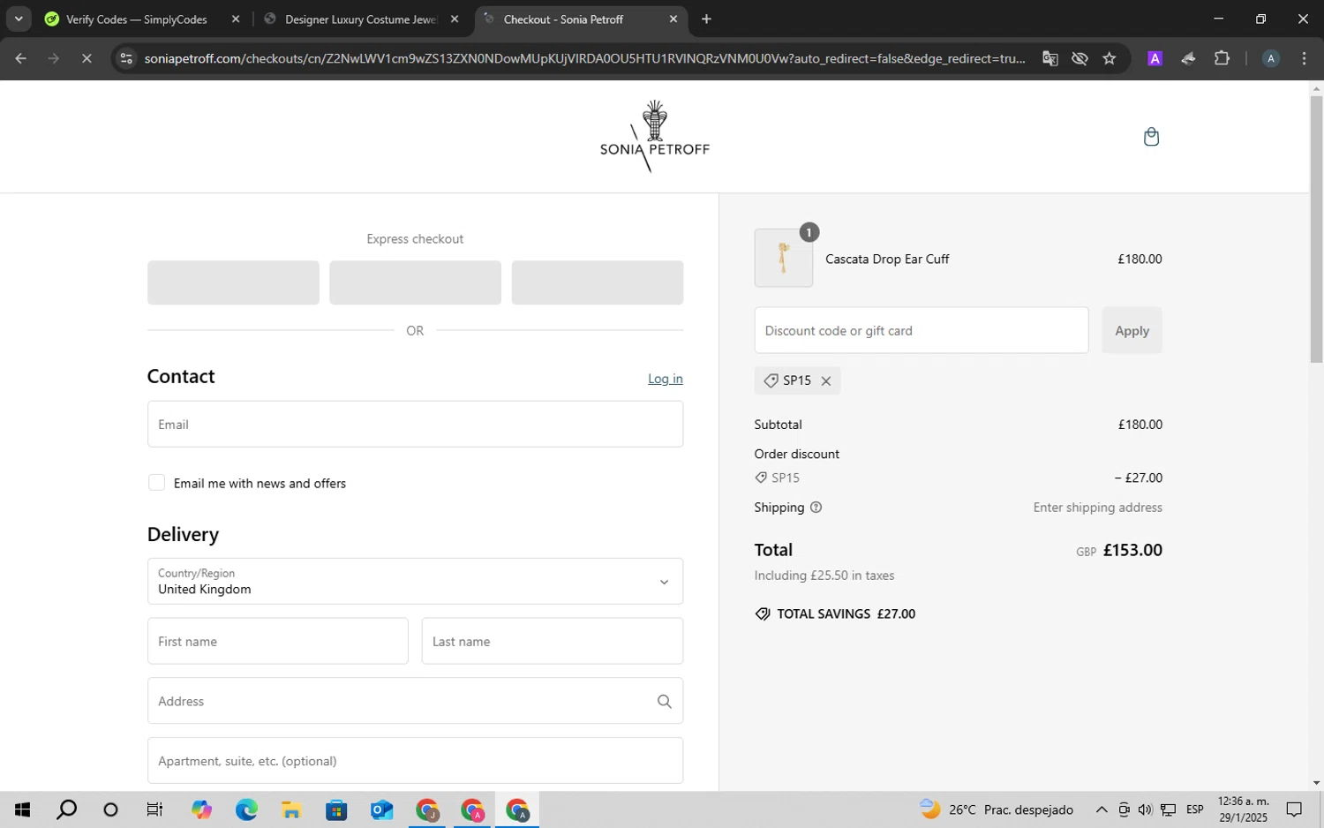This screenshot has width=1324, height=828.
Task: Open the Chrome profile avatar
Action: point(1271,58)
